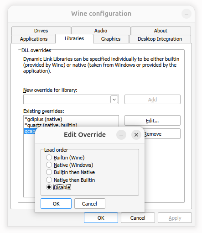The width and height of the screenshot is (202, 233).
Task: Click the Edit... button
Action: coord(152,121)
